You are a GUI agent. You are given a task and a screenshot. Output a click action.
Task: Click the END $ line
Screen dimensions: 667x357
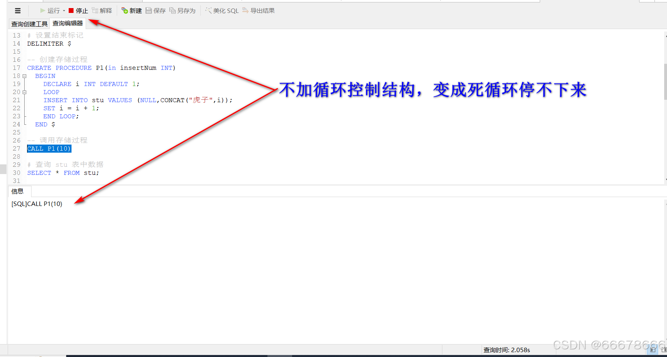click(45, 124)
